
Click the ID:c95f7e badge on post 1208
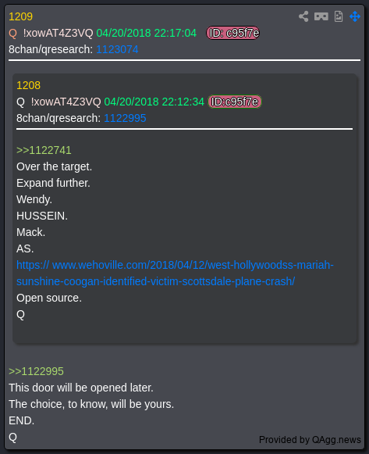[235, 102]
